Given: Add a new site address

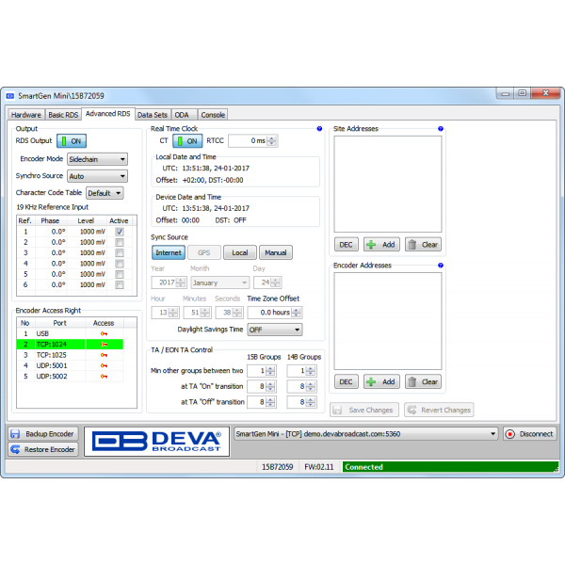Looking at the screenshot, I should coord(381,245).
